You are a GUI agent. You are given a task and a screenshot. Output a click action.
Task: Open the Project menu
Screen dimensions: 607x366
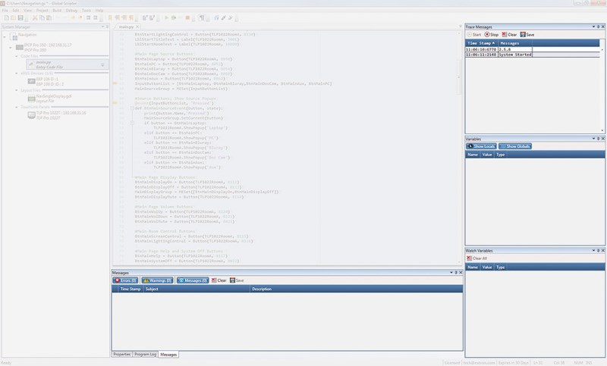coord(42,11)
